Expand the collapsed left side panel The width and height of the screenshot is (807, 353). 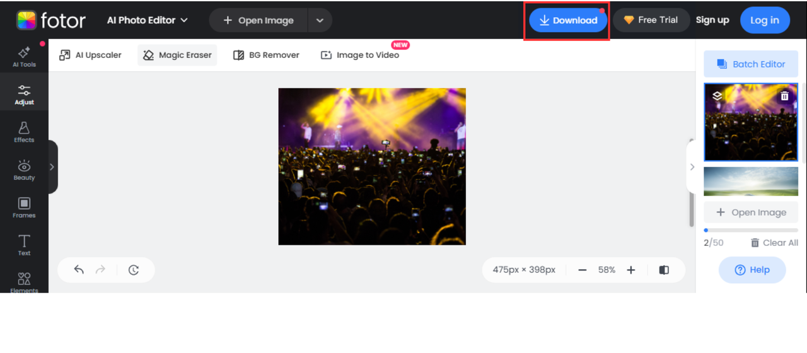52,167
